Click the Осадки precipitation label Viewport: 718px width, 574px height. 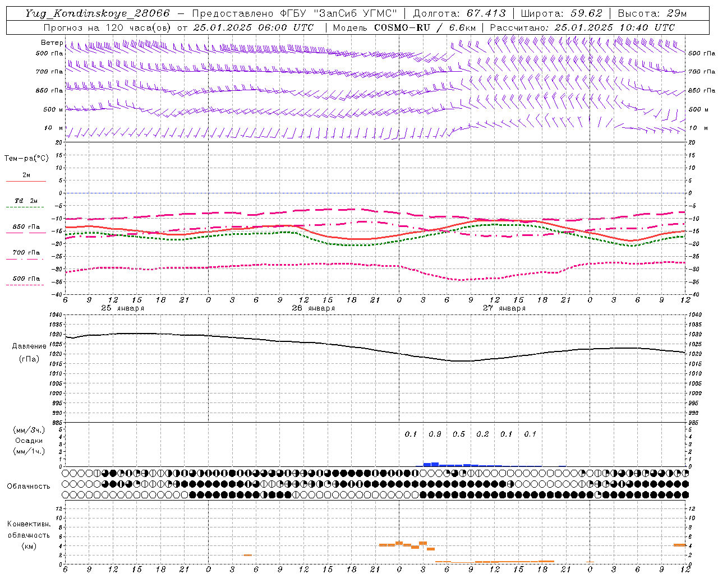(x=29, y=441)
